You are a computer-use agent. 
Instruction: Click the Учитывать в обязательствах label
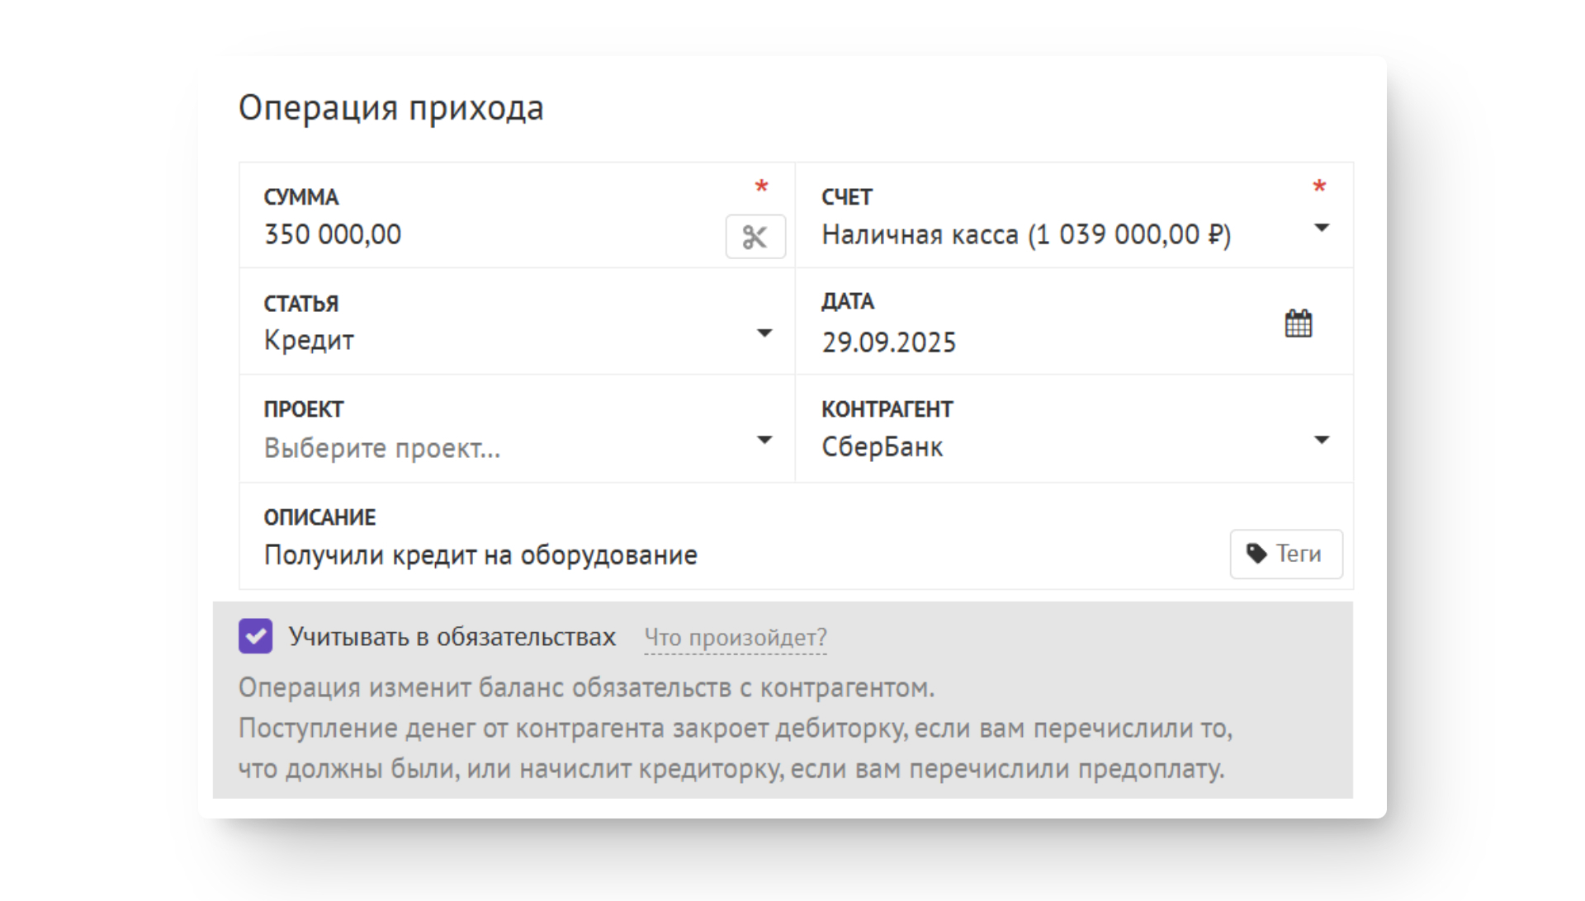452,637
